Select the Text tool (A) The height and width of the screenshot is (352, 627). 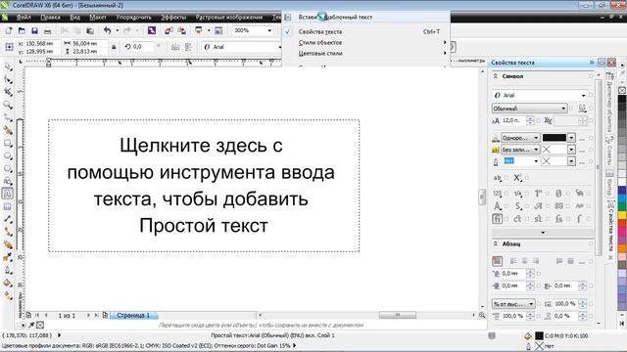pos(8,194)
